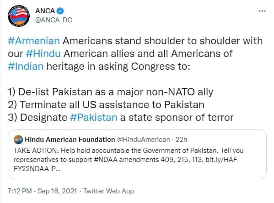
Task: Click the ANCA display name
Action: [45, 11]
